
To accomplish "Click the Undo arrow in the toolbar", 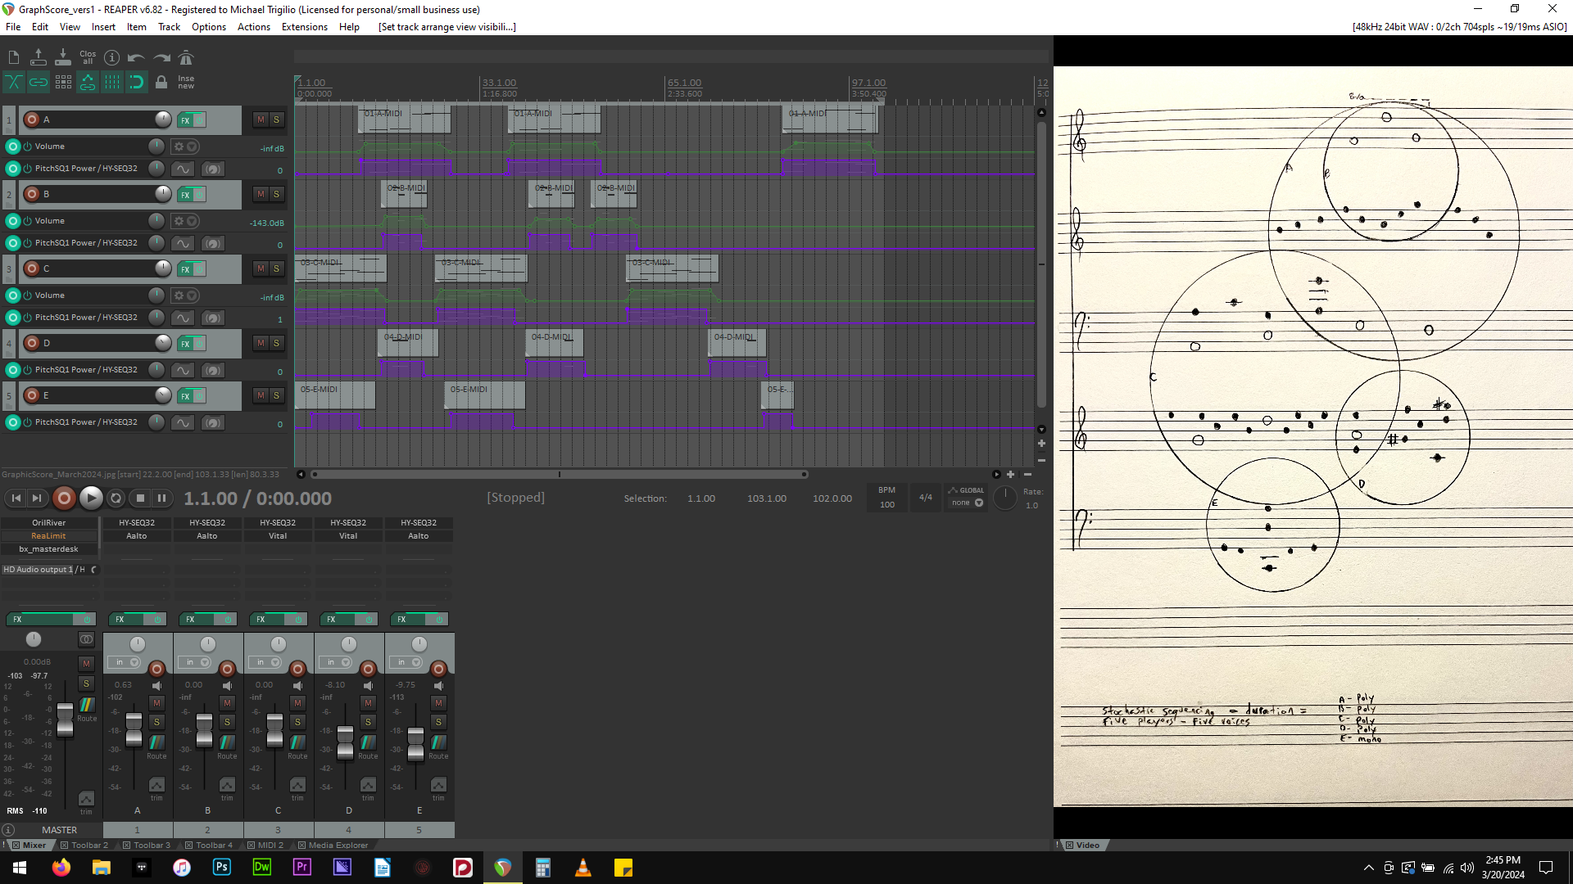I will coord(137,57).
